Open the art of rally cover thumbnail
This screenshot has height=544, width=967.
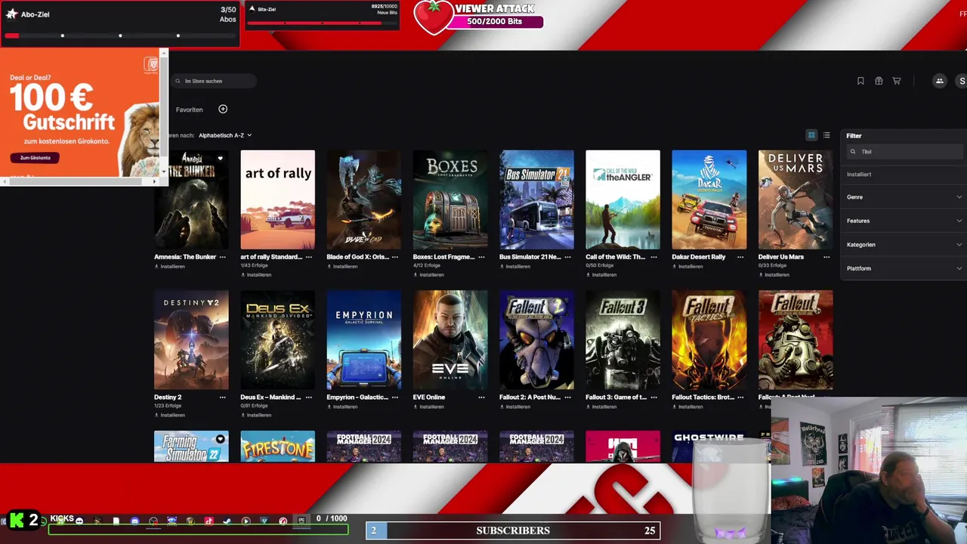278,199
